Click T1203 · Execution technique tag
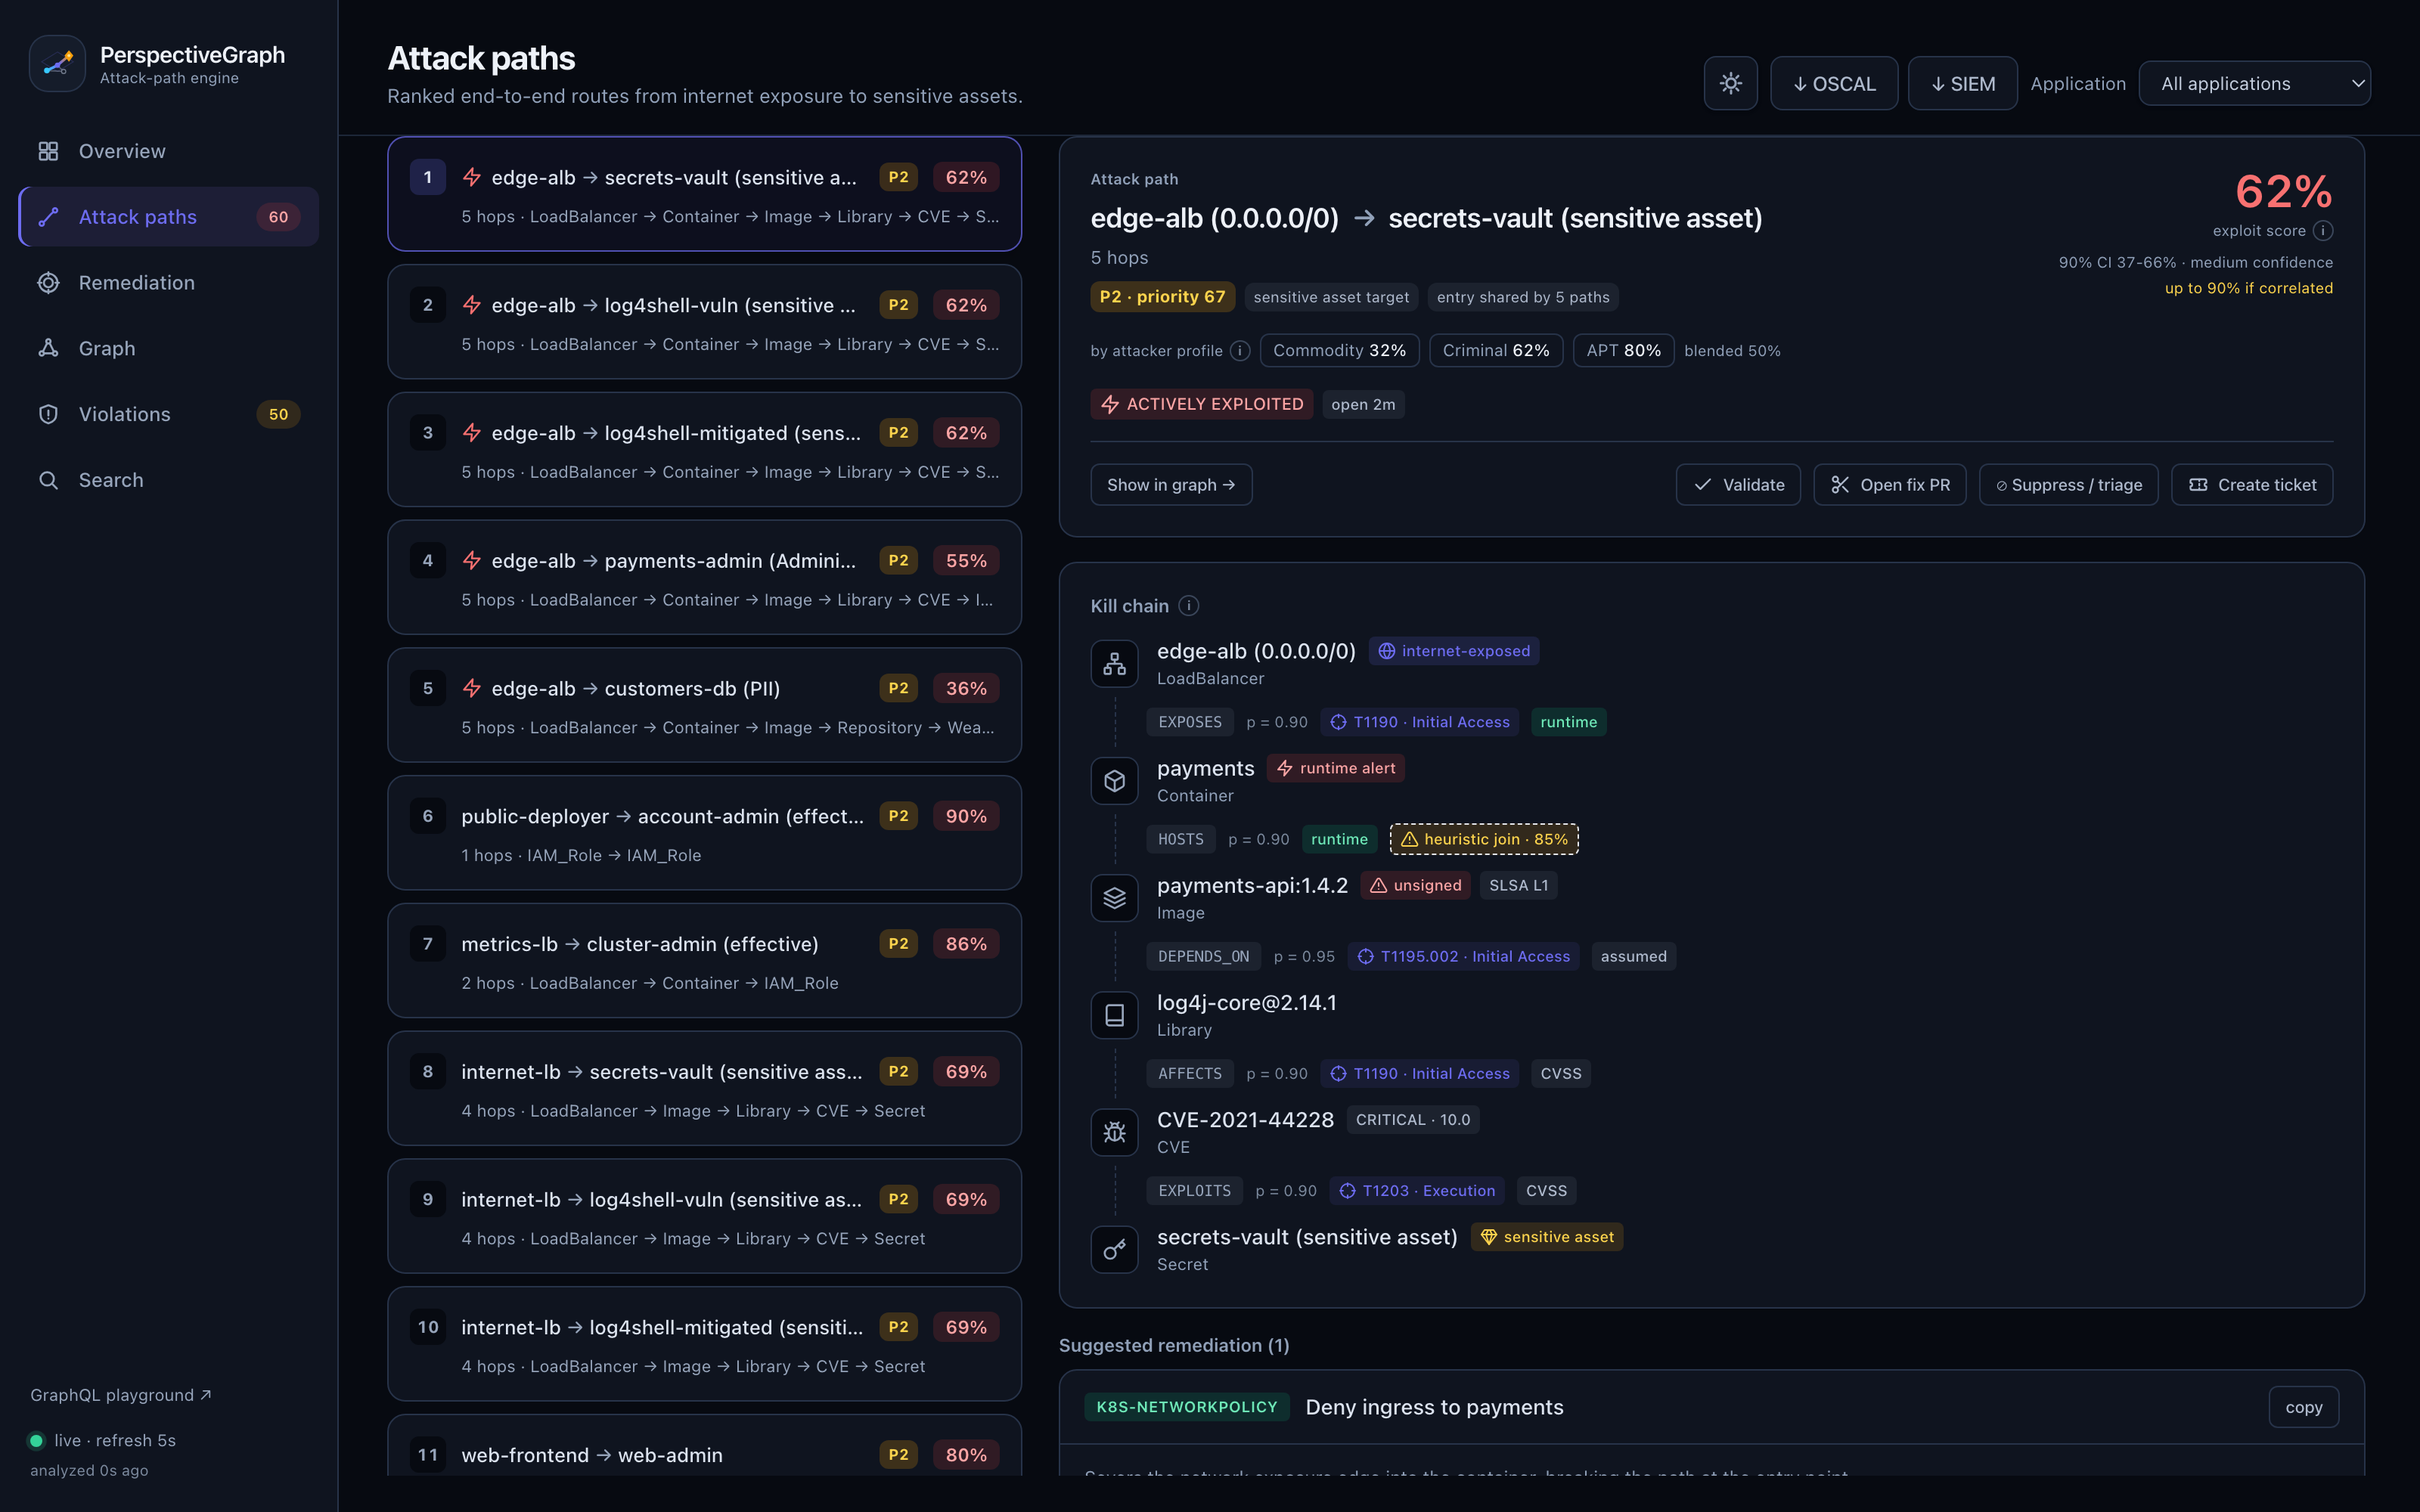2420x1512 pixels. coord(1417,1191)
